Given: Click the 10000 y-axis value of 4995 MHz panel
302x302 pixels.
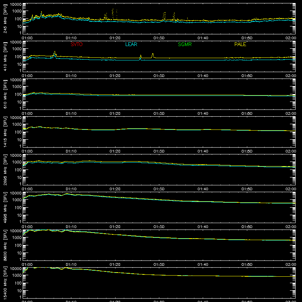Looking at the screenshot, I should pyautogui.click(x=16, y=193).
